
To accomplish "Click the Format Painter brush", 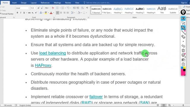I will click(x=7, y=14).
